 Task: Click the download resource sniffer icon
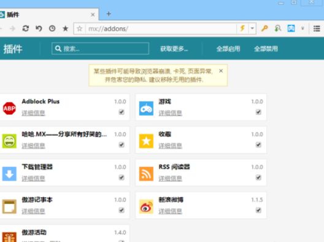(x=278, y=28)
